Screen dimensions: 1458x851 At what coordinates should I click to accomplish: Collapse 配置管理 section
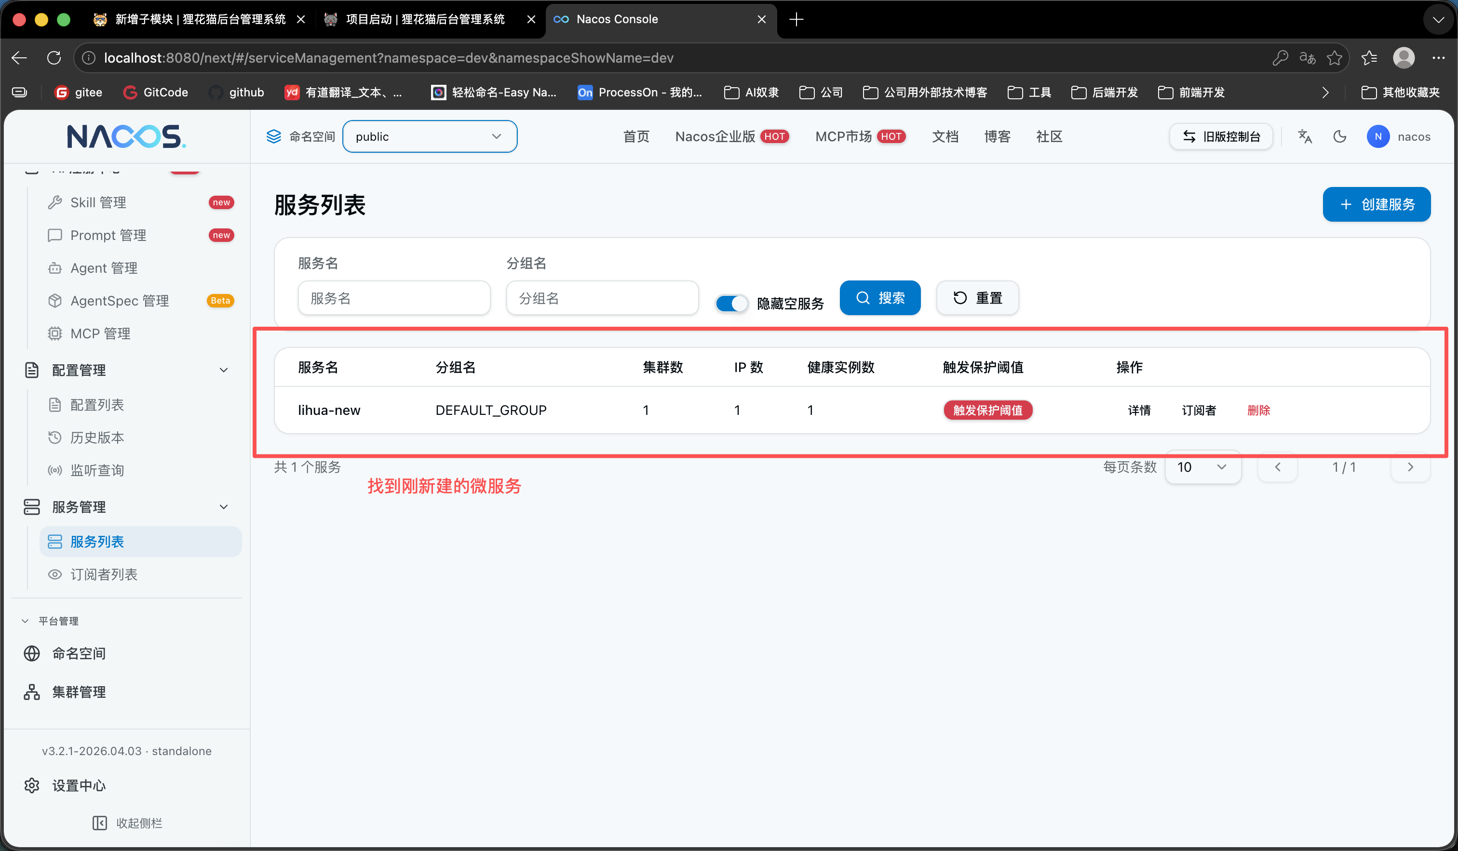223,370
